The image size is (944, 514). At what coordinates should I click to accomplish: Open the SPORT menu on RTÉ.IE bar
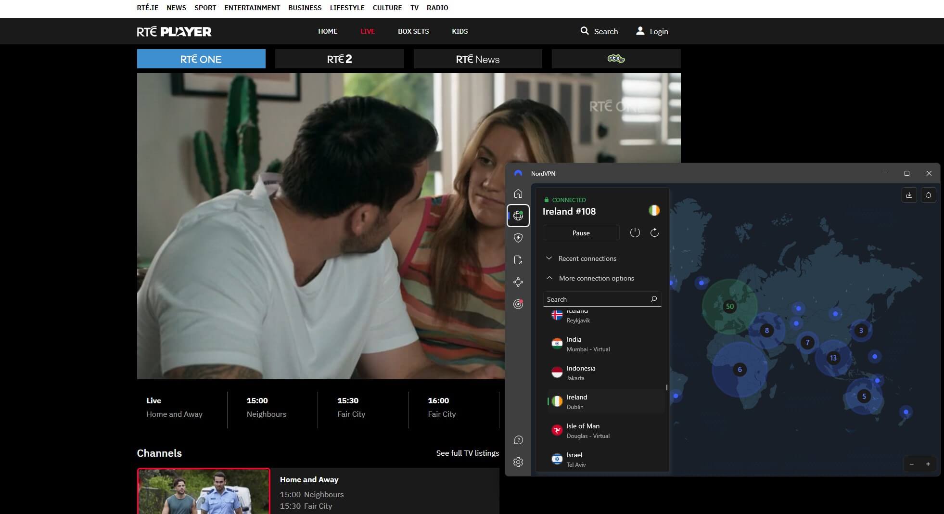tap(205, 7)
